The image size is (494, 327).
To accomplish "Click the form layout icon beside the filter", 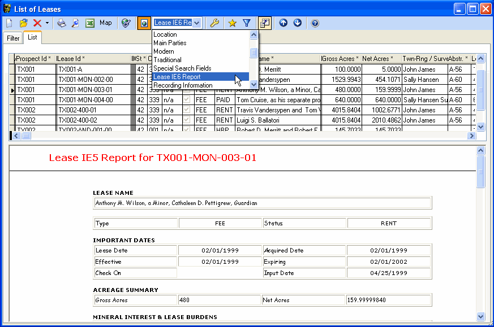I will [x=264, y=23].
